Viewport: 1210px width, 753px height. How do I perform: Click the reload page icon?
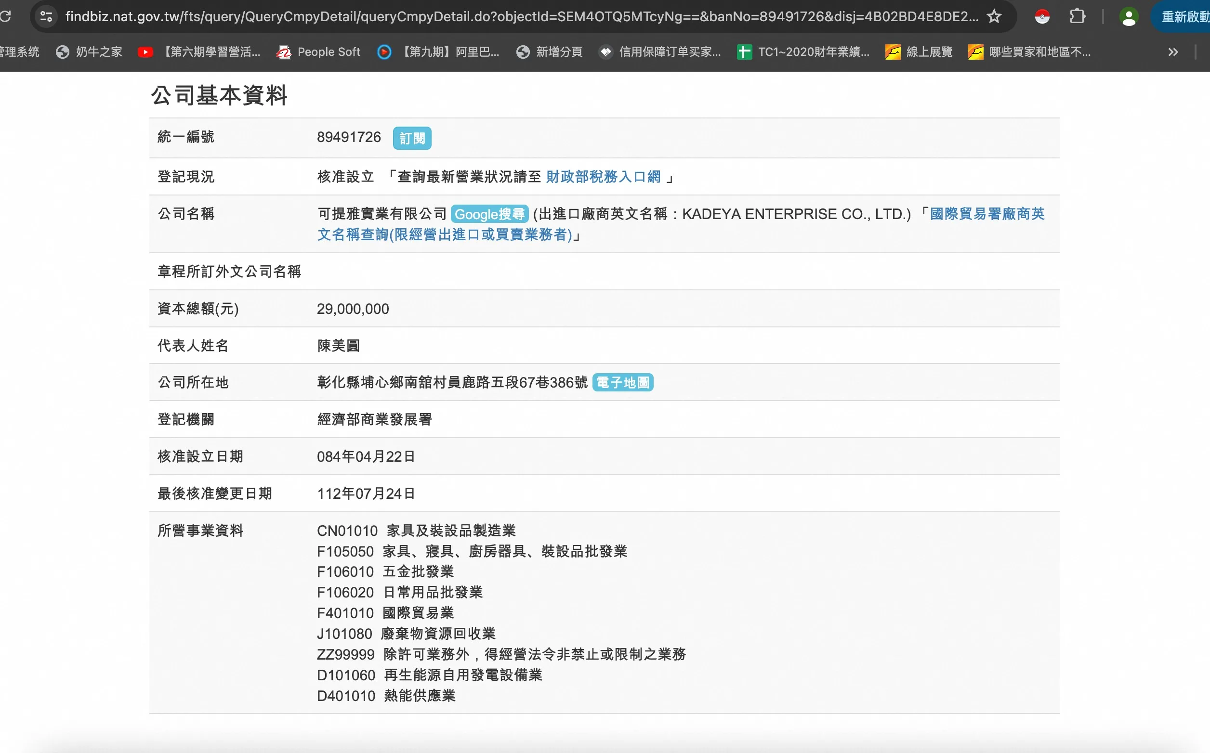coord(5,16)
